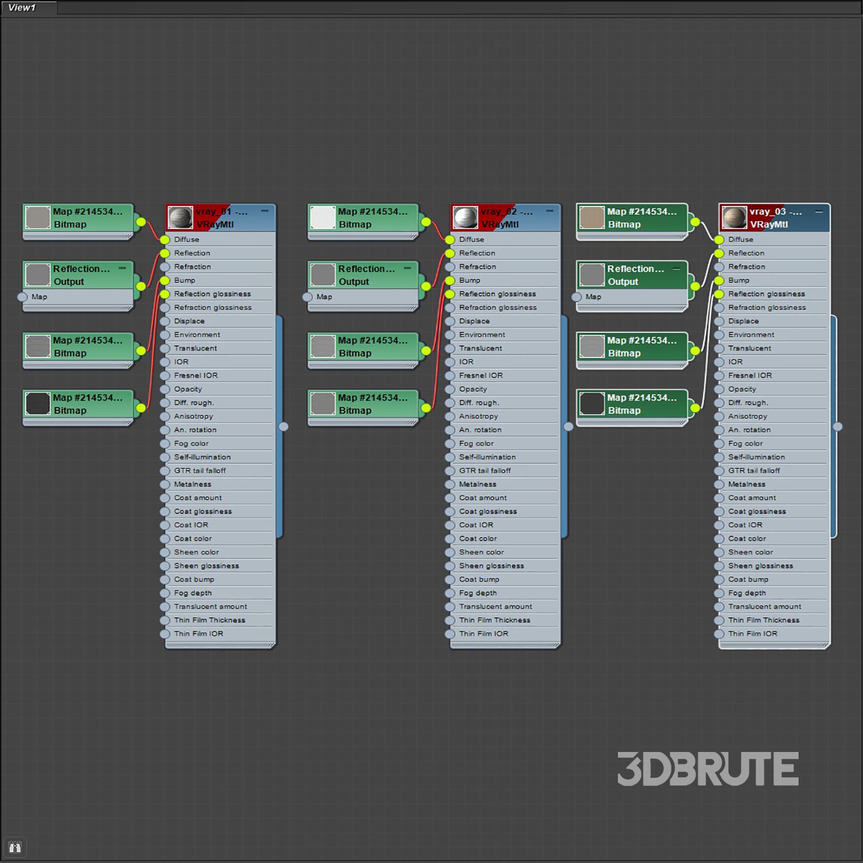The width and height of the screenshot is (863, 863).
Task: Click the white bitmap thumbnail connected to vray_02 Diffuse
Action: click(x=322, y=218)
